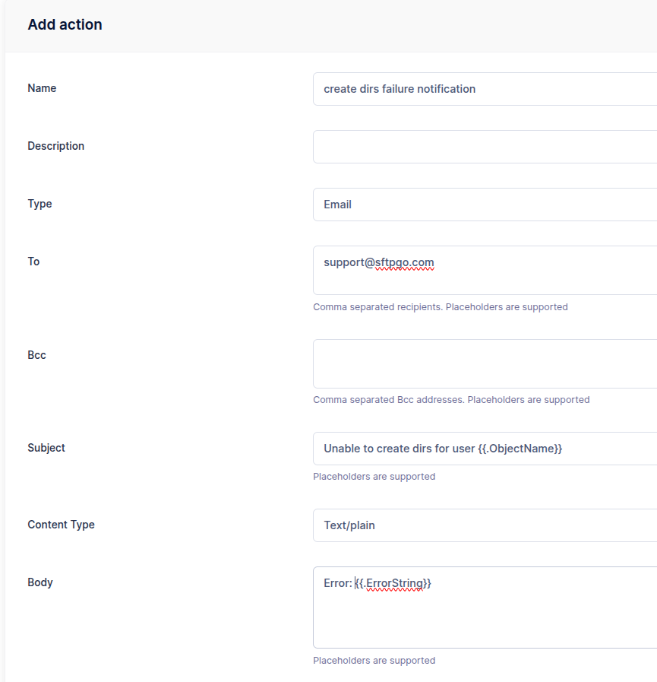Click the Type label
This screenshot has height=682, width=657.
coord(39,204)
